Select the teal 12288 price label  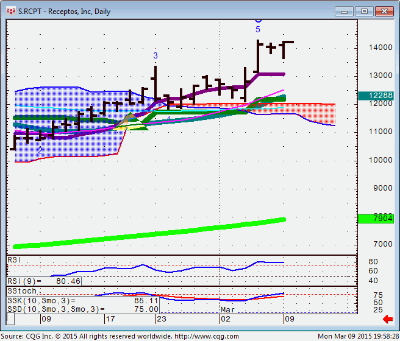(376, 96)
